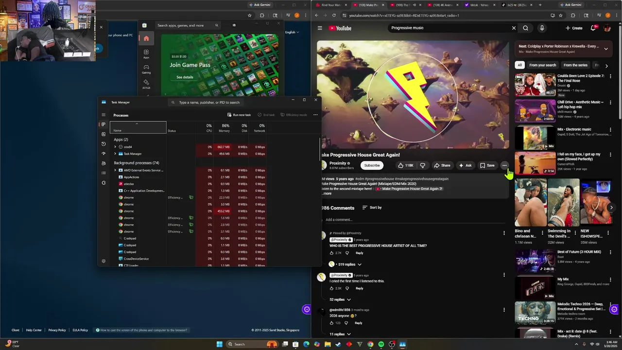Open Task Manager Startup apps icon
The width and height of the screenshot is (622, 350).
104,154
